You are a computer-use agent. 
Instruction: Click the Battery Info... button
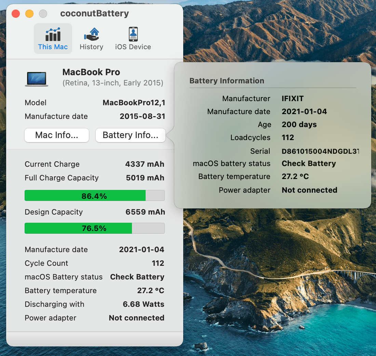point(131,135)
